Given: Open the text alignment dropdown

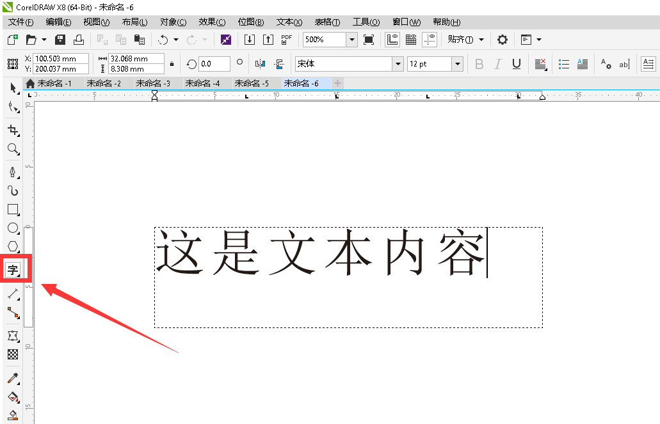Looking at the screenshot, I should click(x=540, y=64).
